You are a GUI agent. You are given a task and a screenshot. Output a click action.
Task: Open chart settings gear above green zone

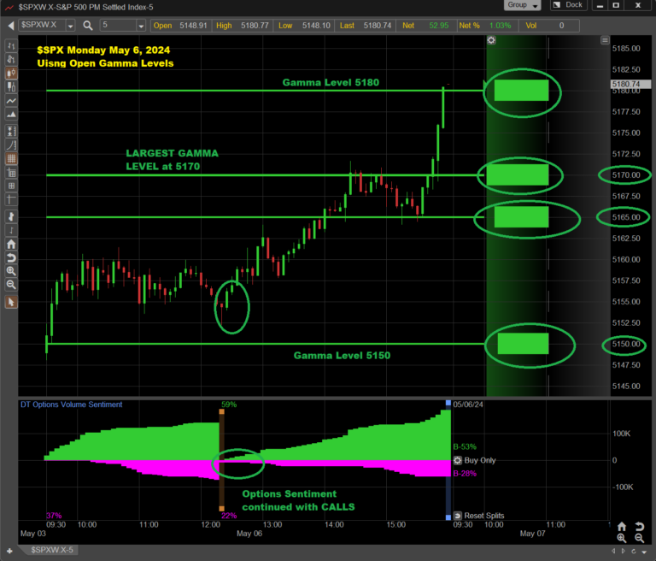click(x=491, y=40)
